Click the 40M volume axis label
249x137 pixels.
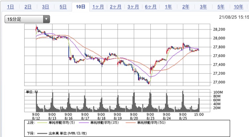(x=217, y=104)
